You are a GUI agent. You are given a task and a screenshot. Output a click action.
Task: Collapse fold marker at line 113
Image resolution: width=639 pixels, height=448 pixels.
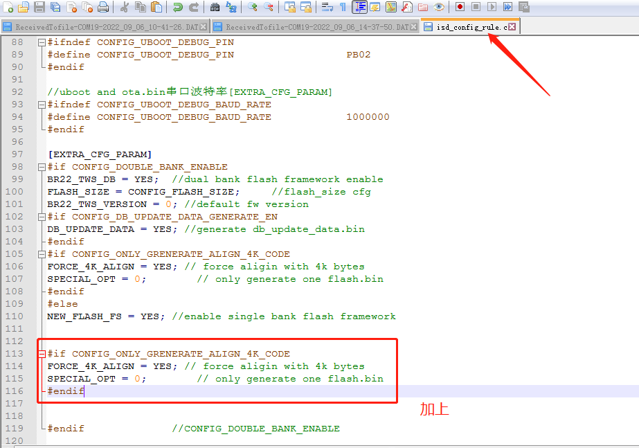coord(41,354)
